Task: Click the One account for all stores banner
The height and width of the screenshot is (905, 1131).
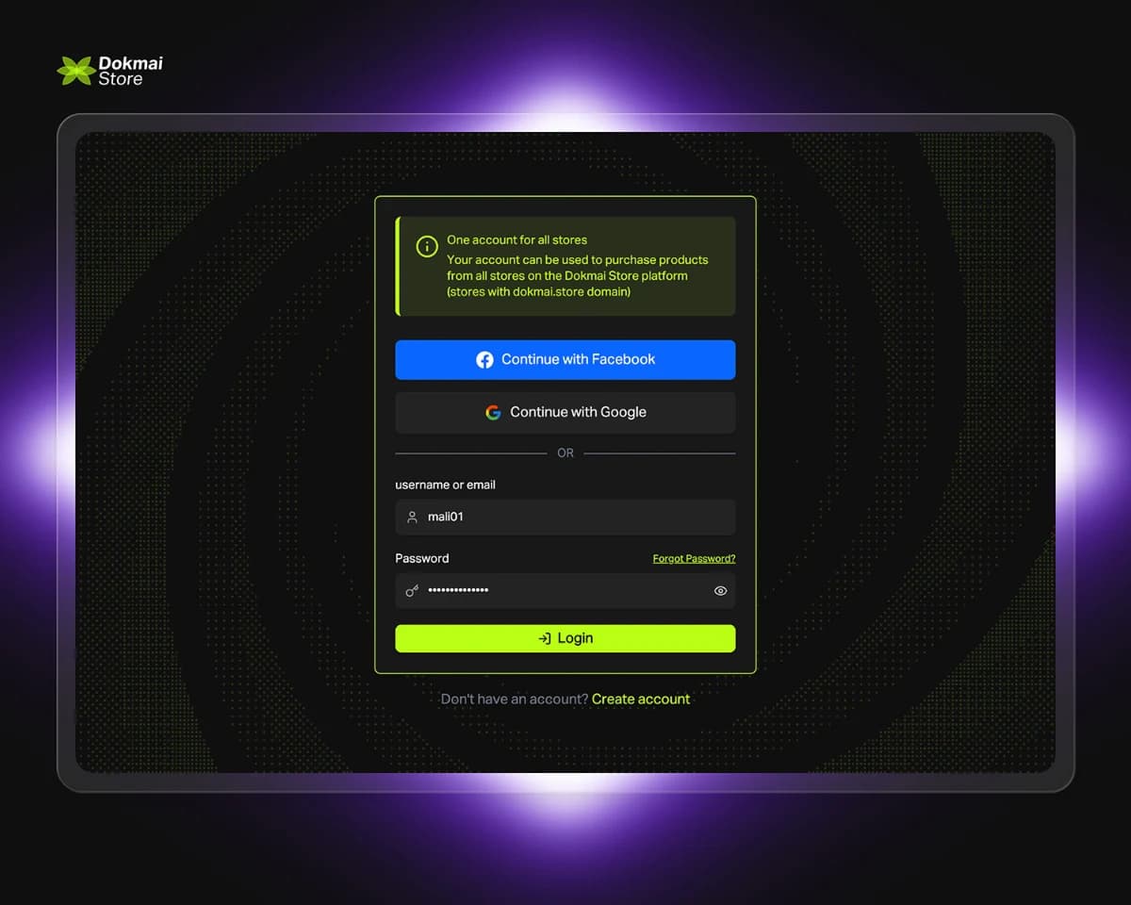Action: [565, 265]
